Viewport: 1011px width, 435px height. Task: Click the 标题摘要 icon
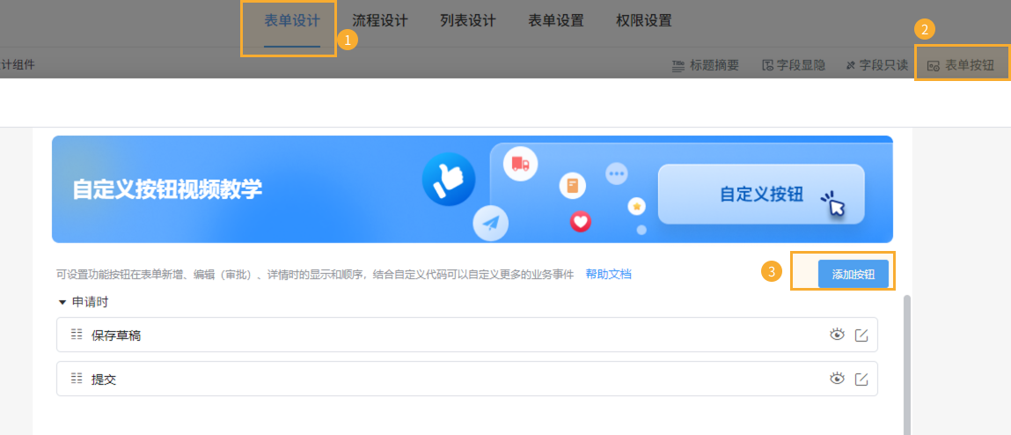pyautogui.click(x=678, y=65)
